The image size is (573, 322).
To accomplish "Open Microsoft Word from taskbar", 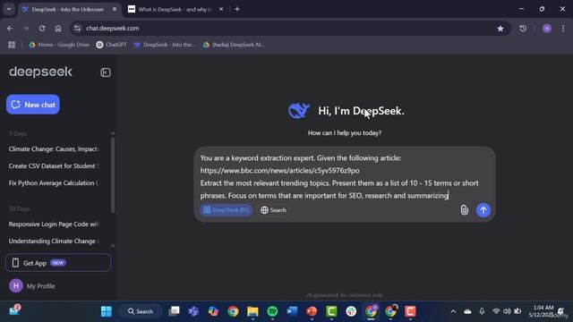I will tap(292, 311).
